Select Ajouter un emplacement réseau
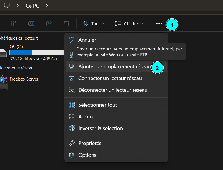 114,67
